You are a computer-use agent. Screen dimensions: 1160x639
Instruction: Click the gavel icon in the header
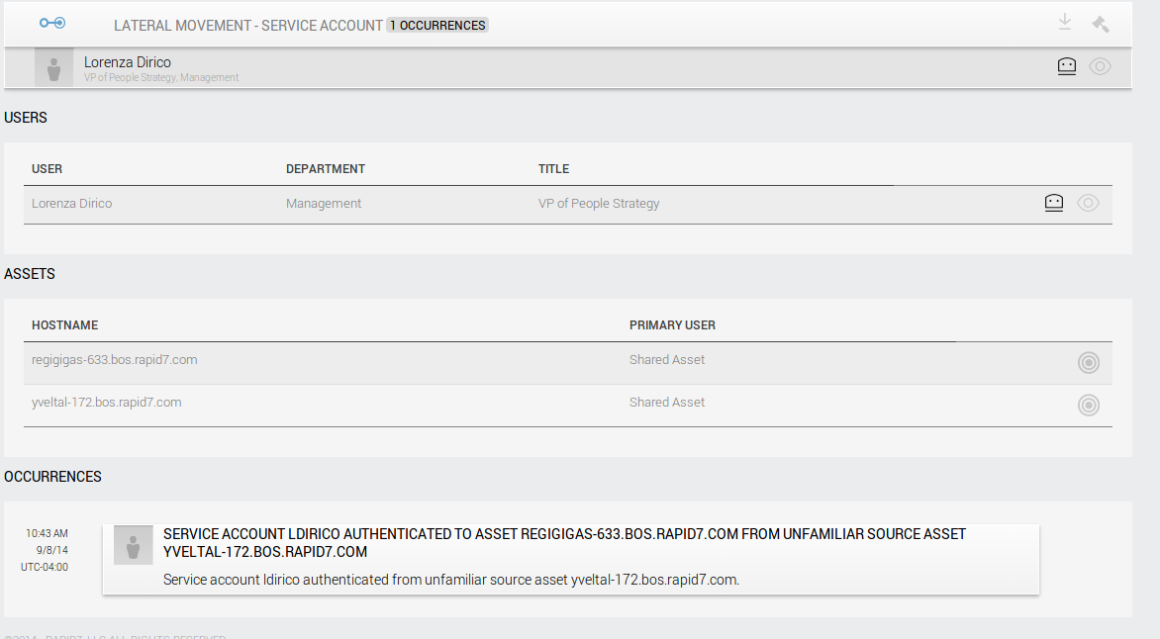1100,24
